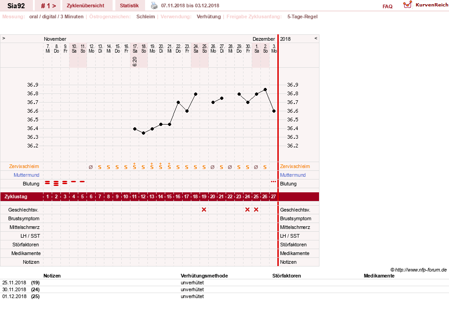Image resolution: width=449 pixels, height=321 pixels.
Task: Click the Ø mucus symbol on 26. Mo
Action: [212, 167]
